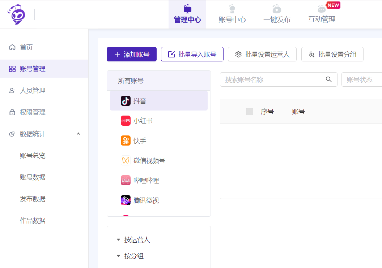Click the lock icon beside 权限管理
The image size is (382, 268).
12,112
